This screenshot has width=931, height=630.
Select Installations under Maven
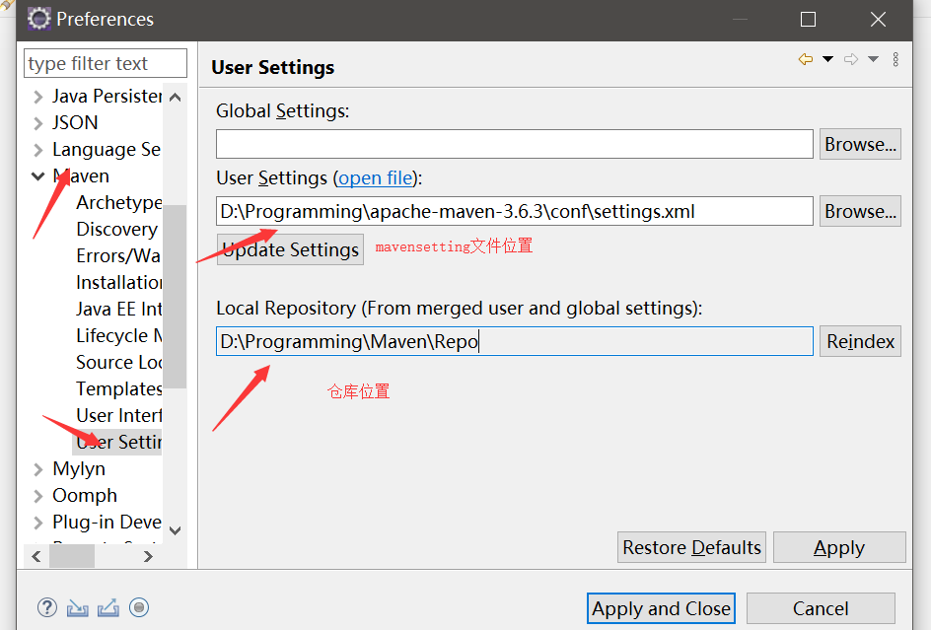pos(118,282)
